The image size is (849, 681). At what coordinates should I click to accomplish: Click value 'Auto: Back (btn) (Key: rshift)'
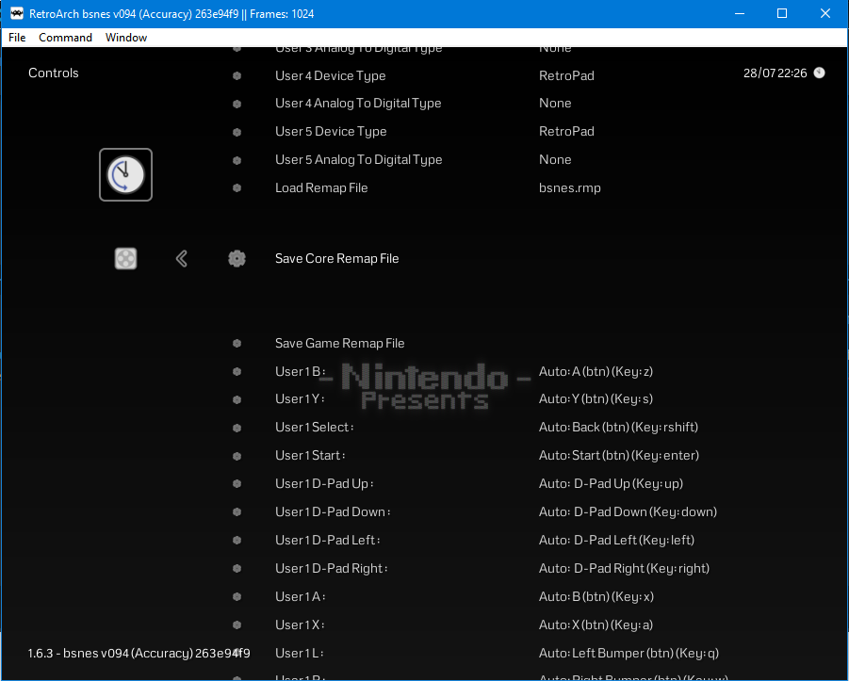click(x=618, y=427)
